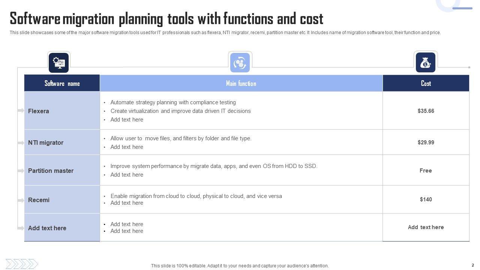Image resolution: width=480 pixels, height=270 pixels.
Task: Click the slide title text
Action: pyautogui.click(x=166, y=18)
